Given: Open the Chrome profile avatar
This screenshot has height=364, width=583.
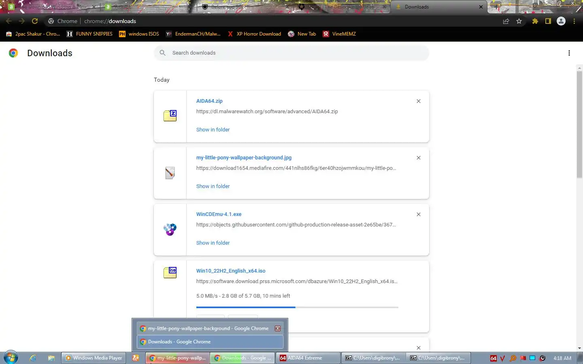Looking at the screenshot, I should coord(561,21).
